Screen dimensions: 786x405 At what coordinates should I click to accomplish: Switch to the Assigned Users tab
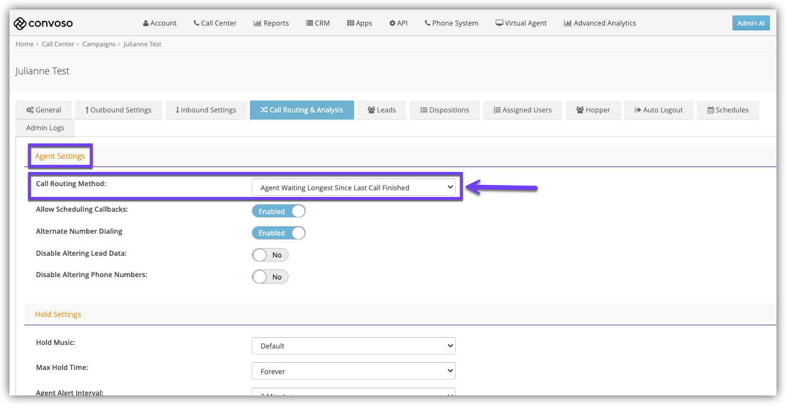tap(522, 110)
